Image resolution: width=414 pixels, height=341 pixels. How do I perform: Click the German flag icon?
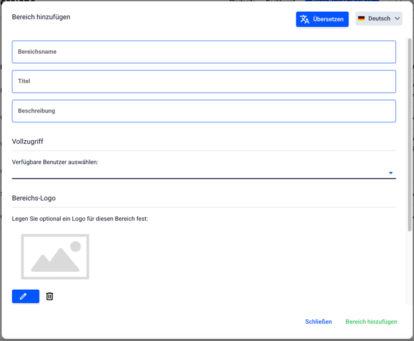361,19
